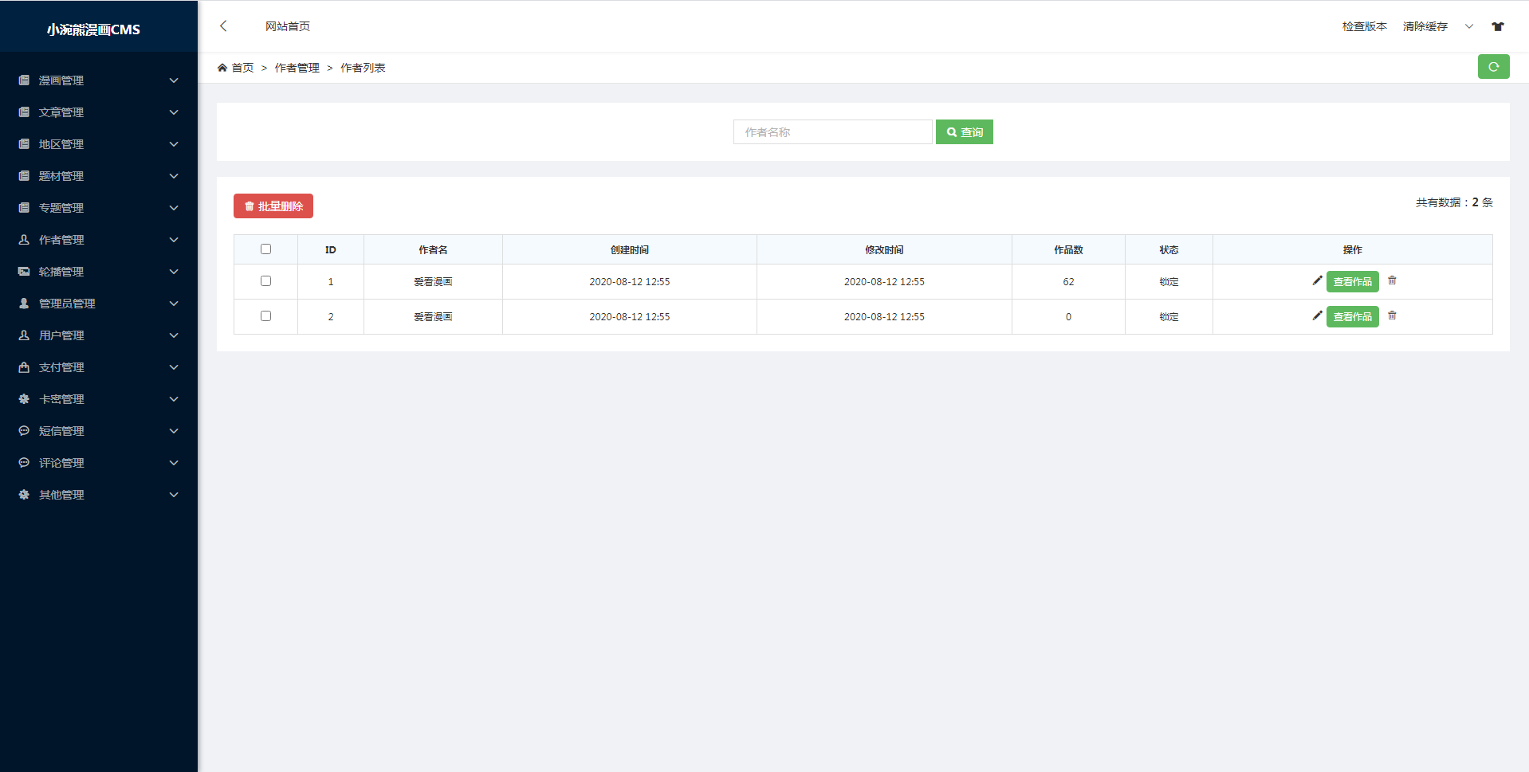Check the checkbox for author row ID 2
The image size is (1529, 772).
click(x=265, y=316)
